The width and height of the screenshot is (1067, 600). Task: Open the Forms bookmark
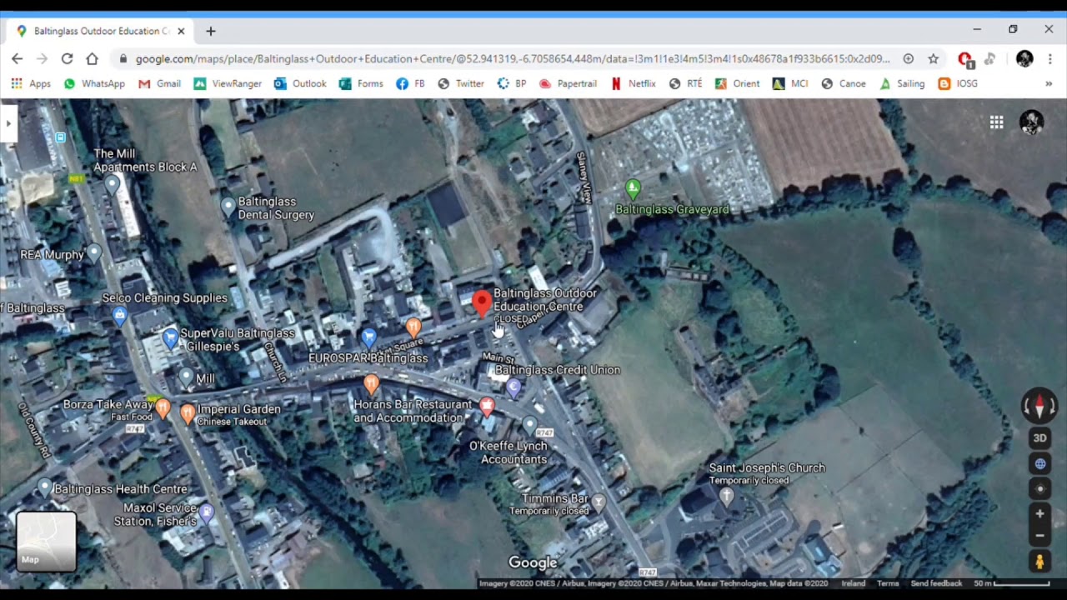click(361, 83)
